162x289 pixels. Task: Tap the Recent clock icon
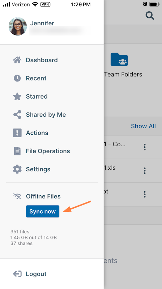[x=17, y=78]
